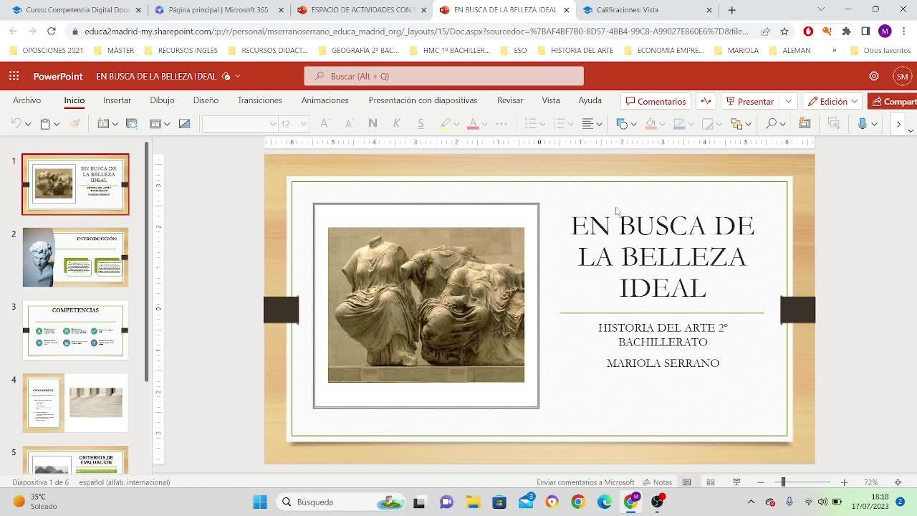Image resolution: width=917 pixels, height=516 pixels.
Task: Click the Dictate microphone icon in ribbon
Action: click(863, 124)
